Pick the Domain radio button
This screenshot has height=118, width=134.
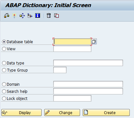point(4,84)
